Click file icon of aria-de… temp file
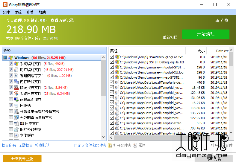Viewport: 236px width, 165px height. (117, 82)
